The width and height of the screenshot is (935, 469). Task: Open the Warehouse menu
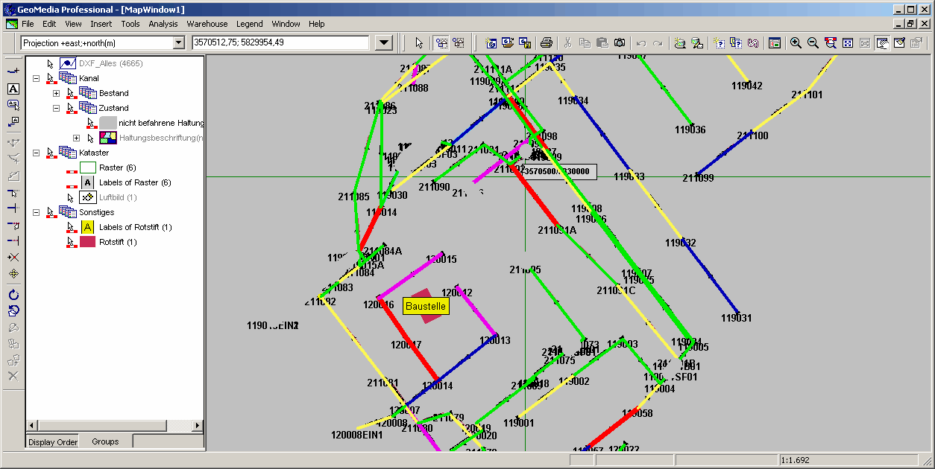click(207, 24)
